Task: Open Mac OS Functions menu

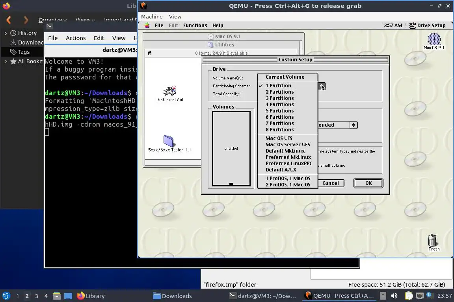Action: coord(195,26)
